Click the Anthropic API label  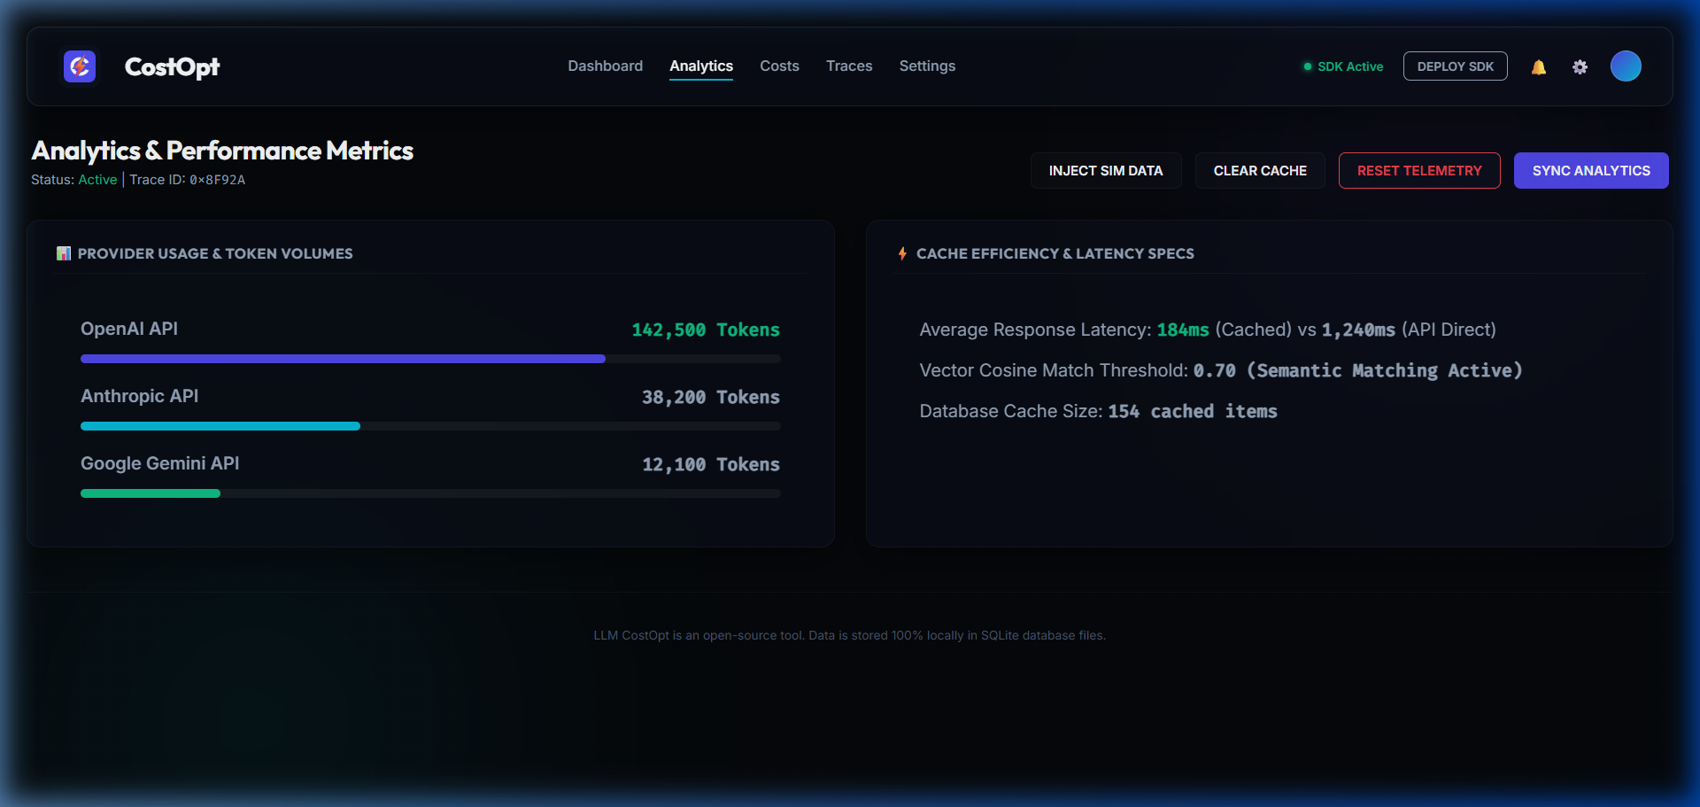140,396
